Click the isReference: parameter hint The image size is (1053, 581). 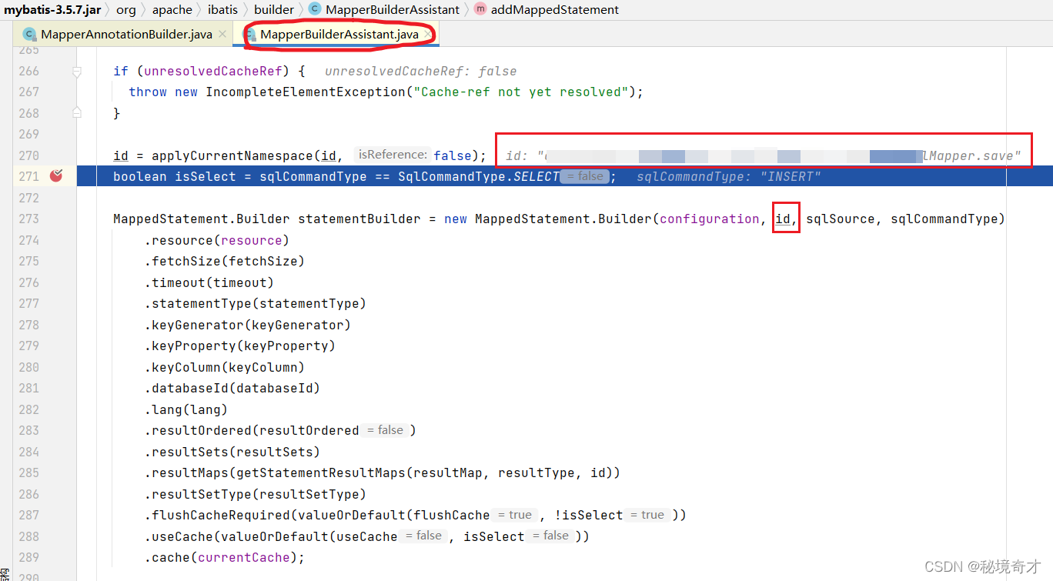pos(391,155)
